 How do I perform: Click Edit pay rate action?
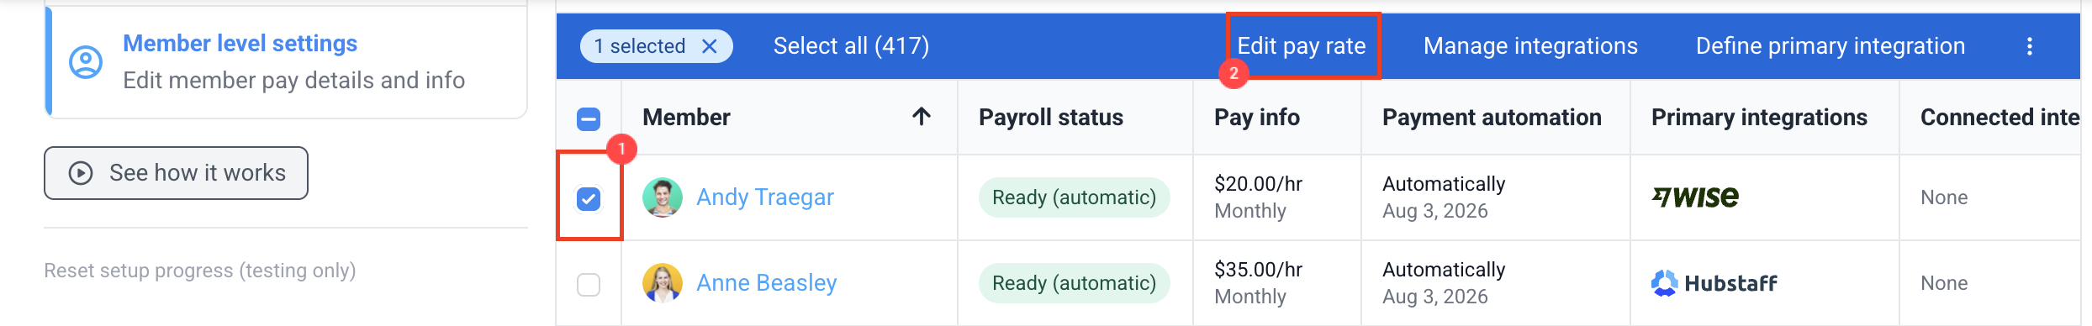[x=1302, y=46]
